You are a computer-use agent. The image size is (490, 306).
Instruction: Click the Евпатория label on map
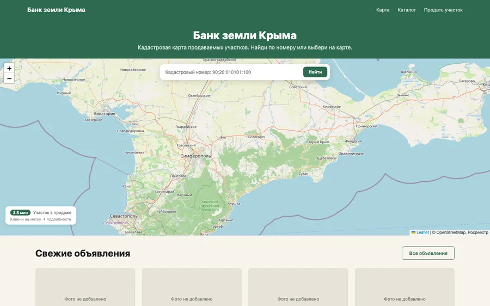pos(105,114)
